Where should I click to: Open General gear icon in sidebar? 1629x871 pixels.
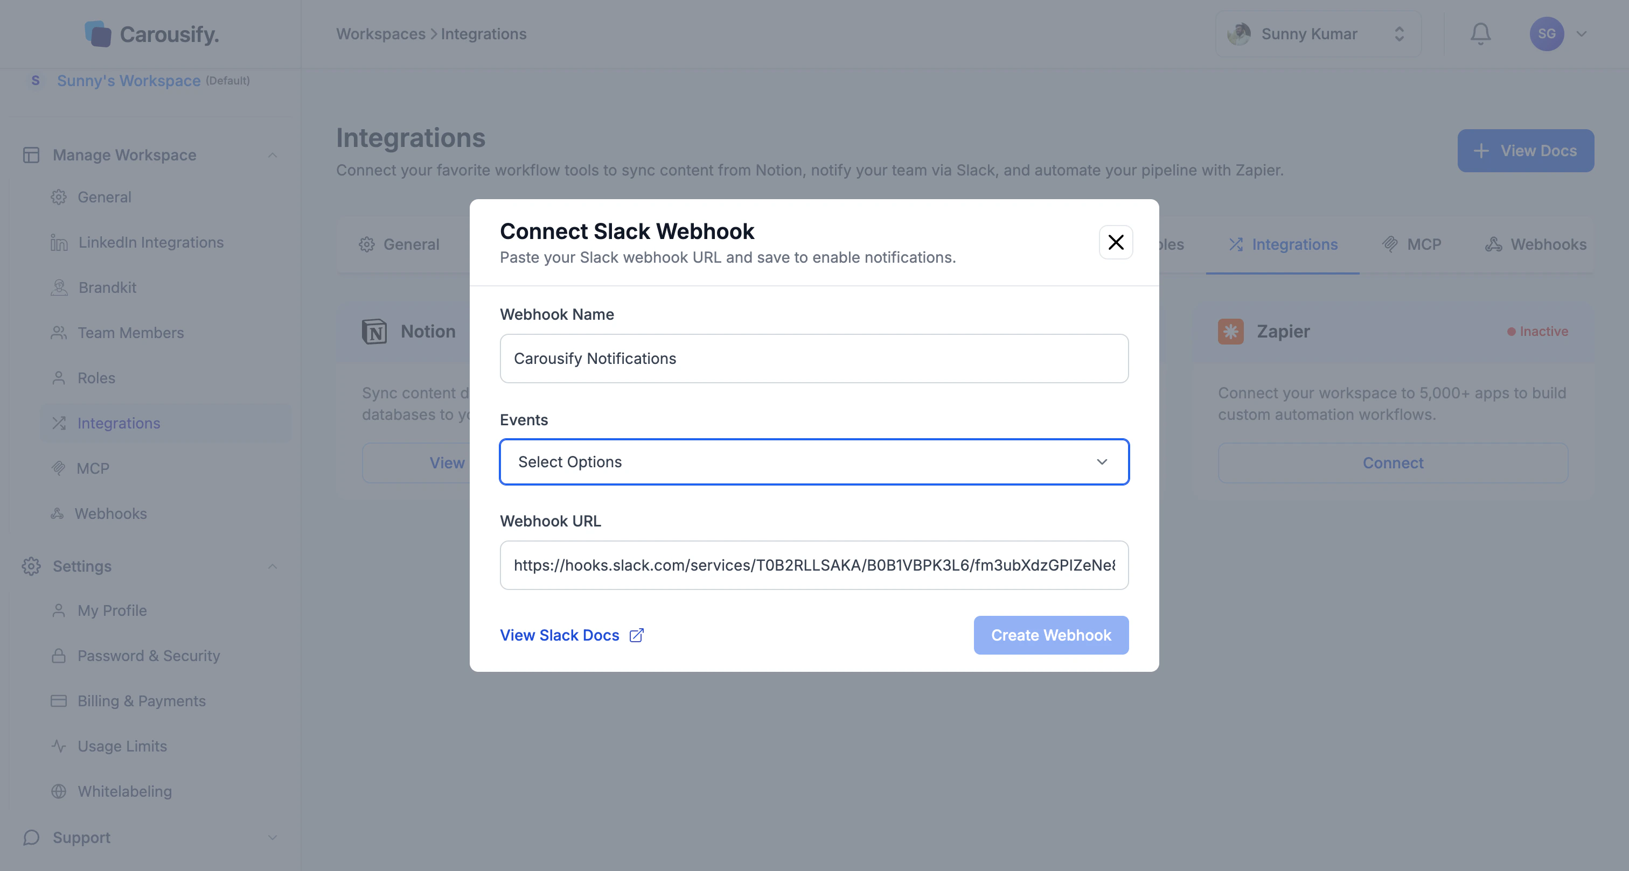pyautogui.click(x=59, y=197)
